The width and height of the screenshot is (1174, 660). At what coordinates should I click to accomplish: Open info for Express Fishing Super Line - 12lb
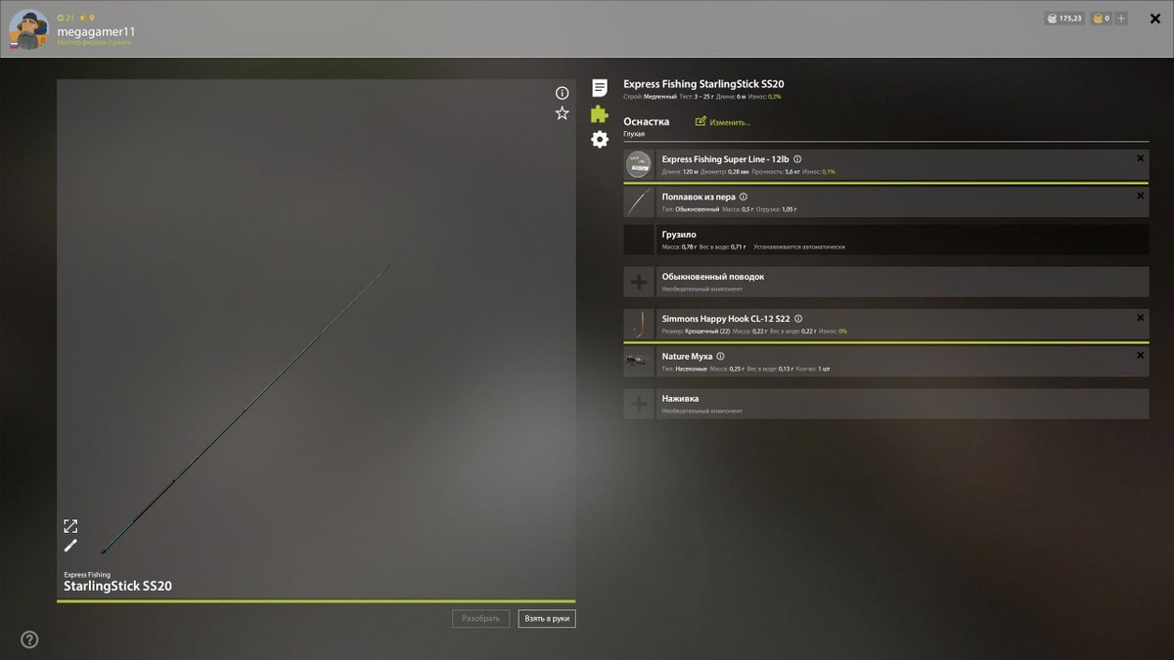click(797, 159)
